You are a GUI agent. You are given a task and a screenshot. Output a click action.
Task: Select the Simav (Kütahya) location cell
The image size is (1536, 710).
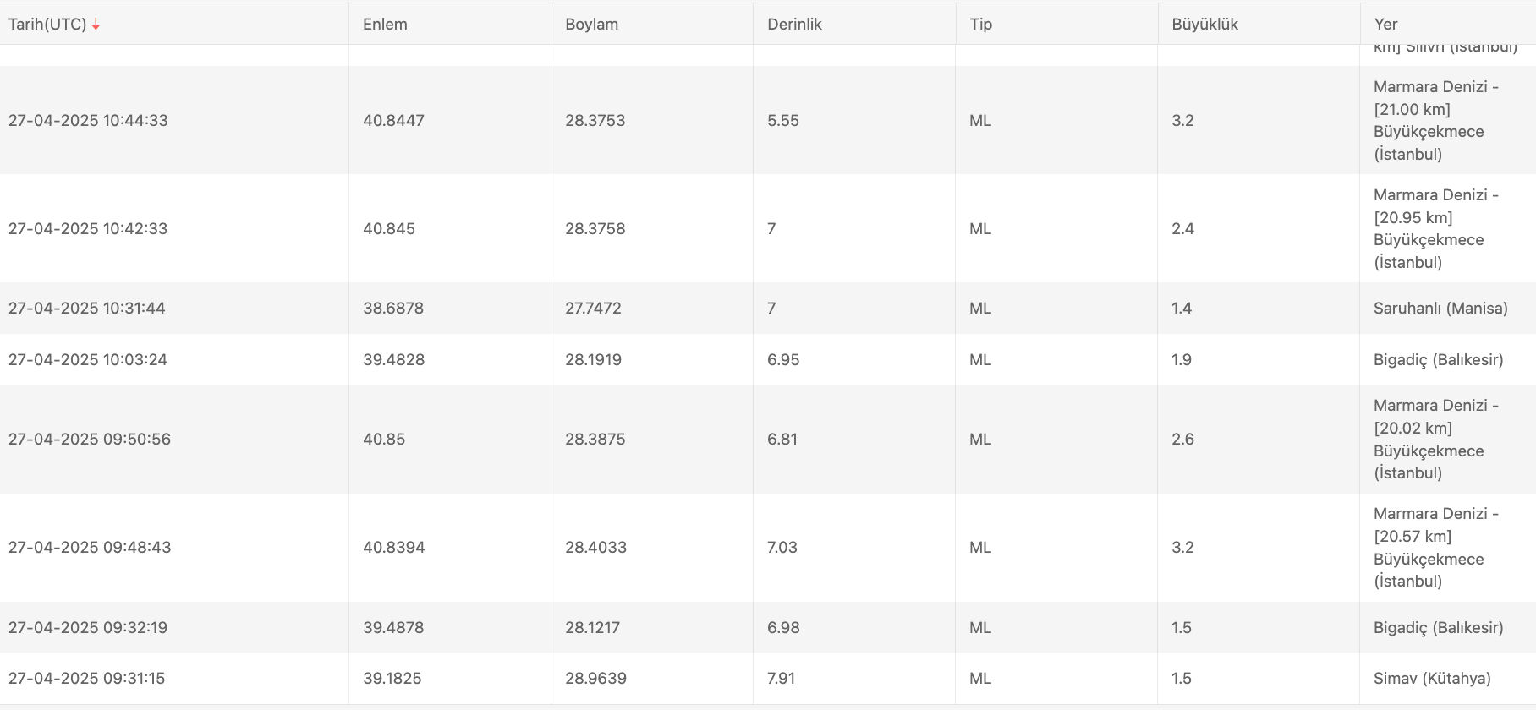(1432, 679)
